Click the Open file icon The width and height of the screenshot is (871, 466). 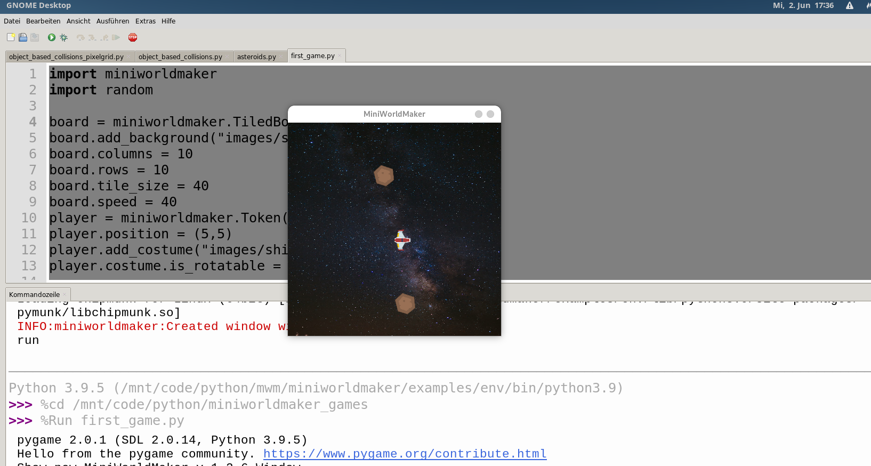click(x=23, y=37)
